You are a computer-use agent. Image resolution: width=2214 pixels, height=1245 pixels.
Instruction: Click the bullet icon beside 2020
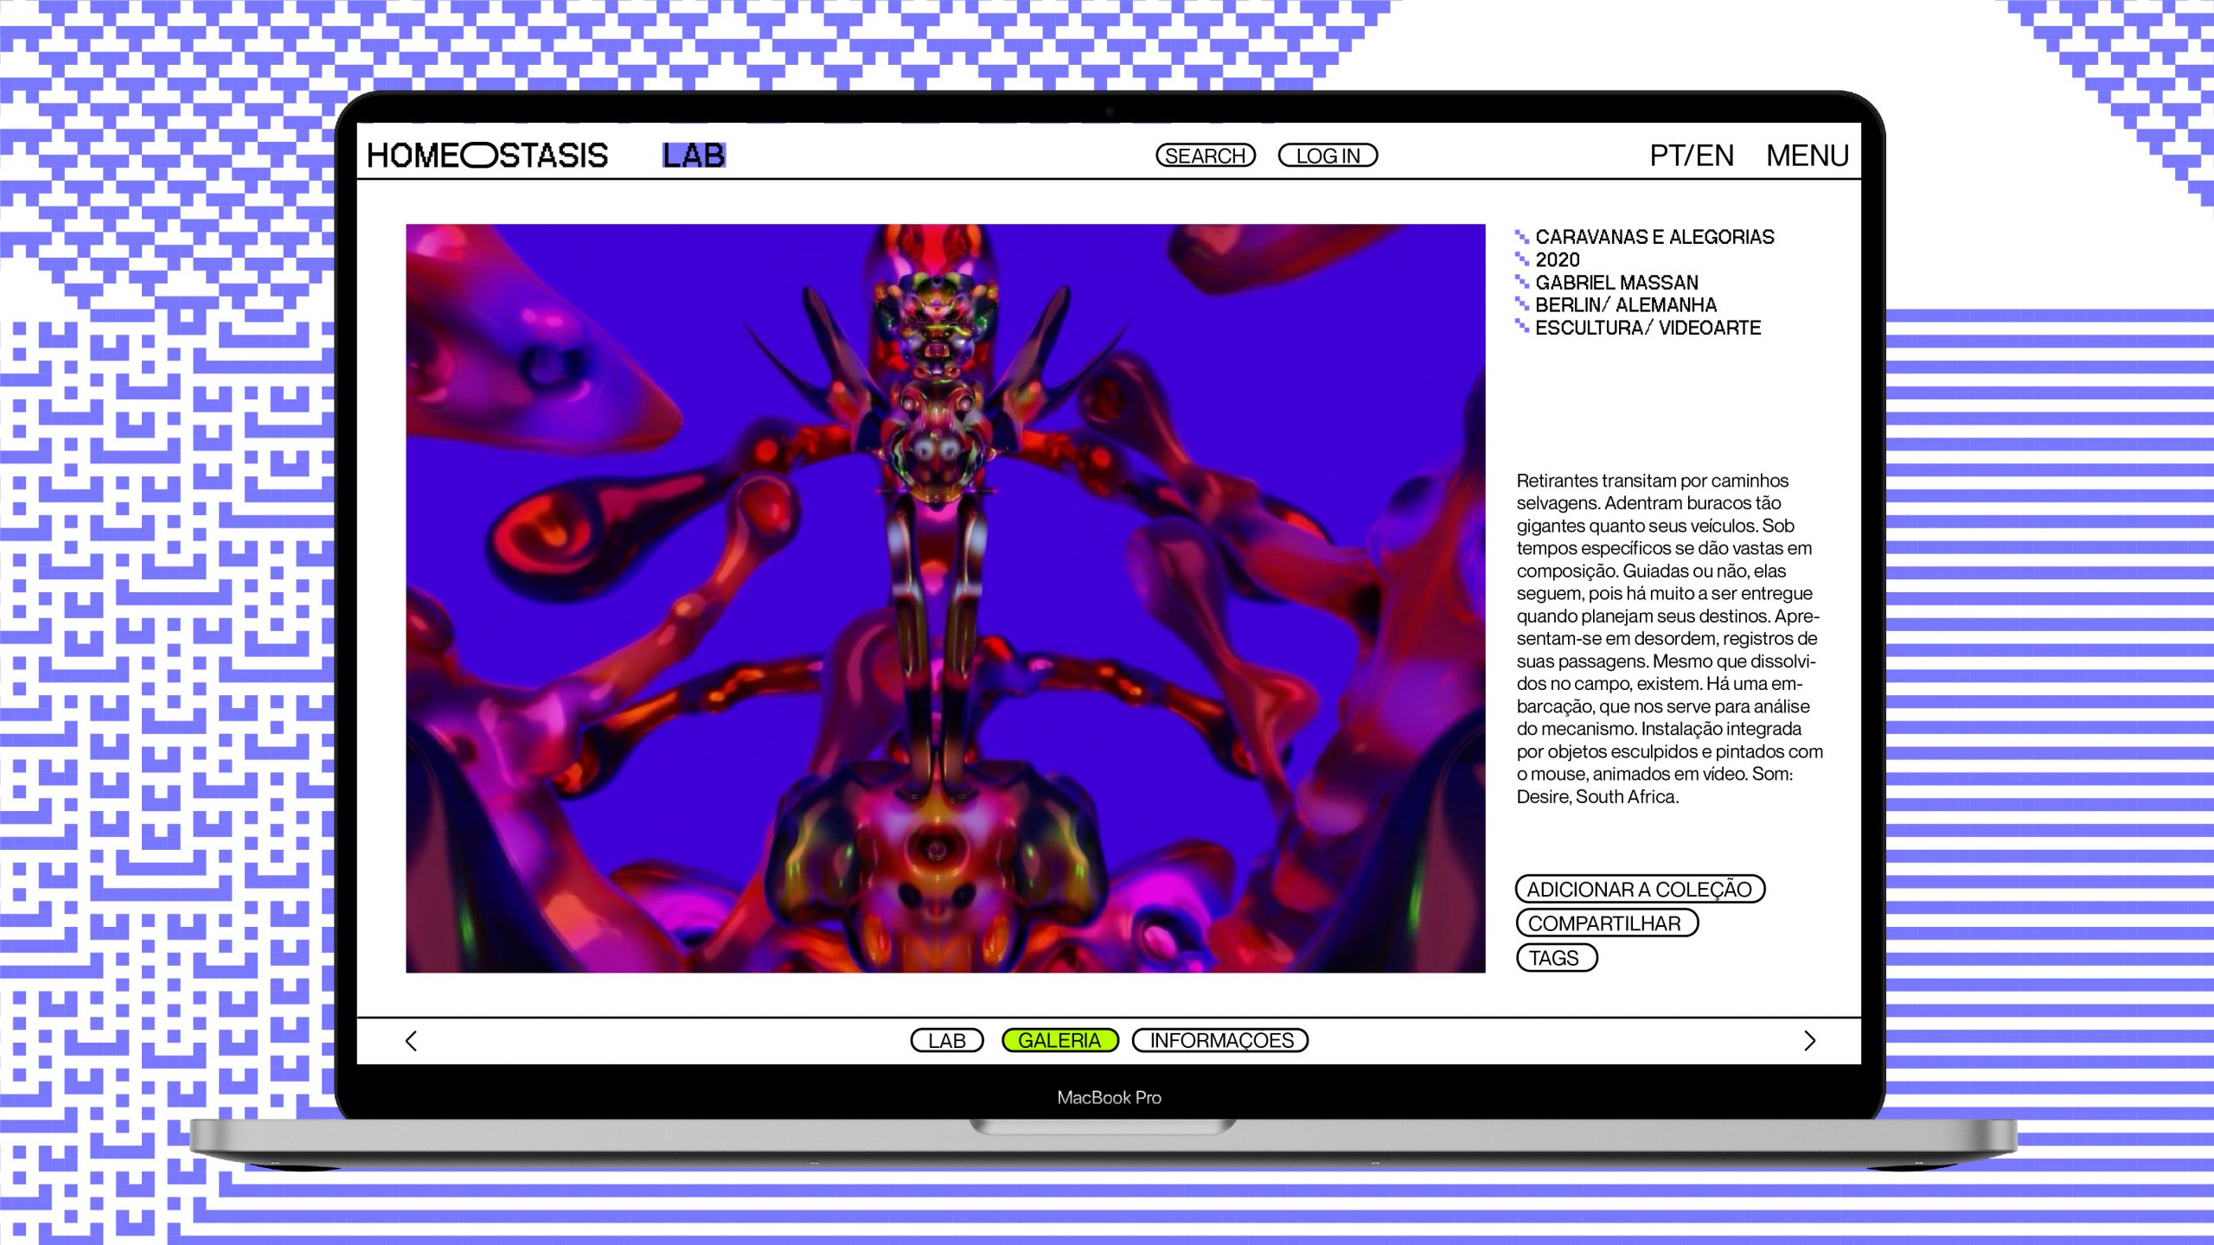[1522, 259]
